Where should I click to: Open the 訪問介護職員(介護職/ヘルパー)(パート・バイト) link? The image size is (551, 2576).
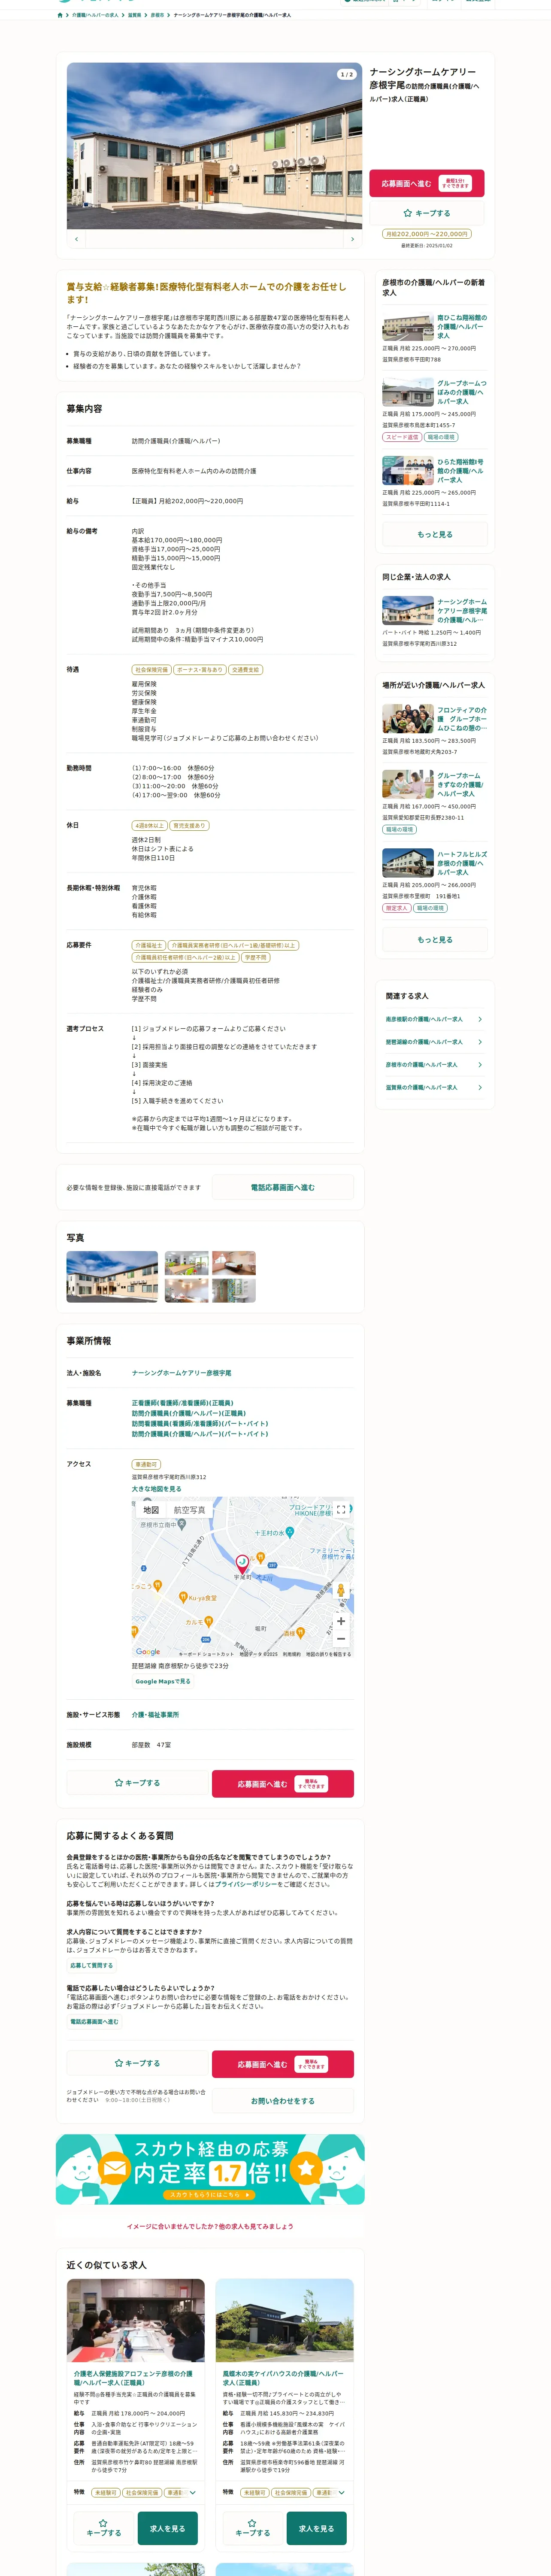(200, 1434)
